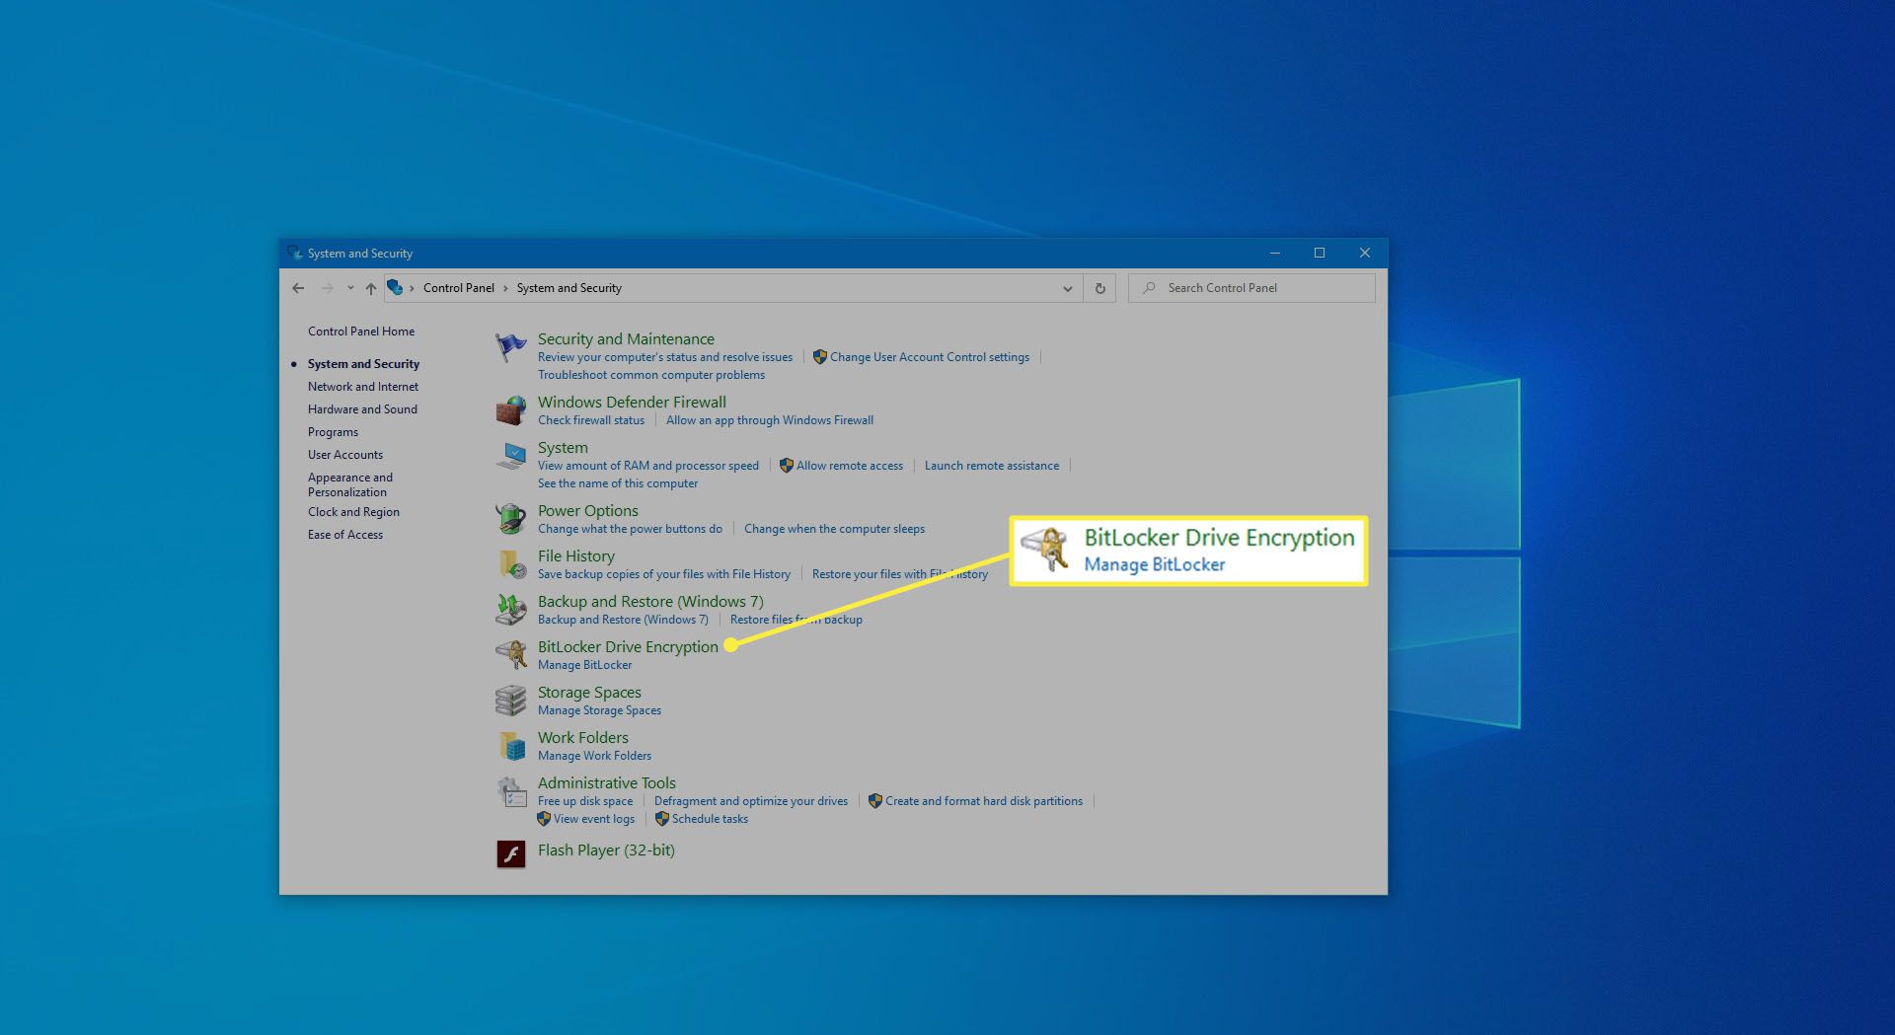Click the Power Options battery icon
The image size is (1895, 1035).
(x=510, y=519)
